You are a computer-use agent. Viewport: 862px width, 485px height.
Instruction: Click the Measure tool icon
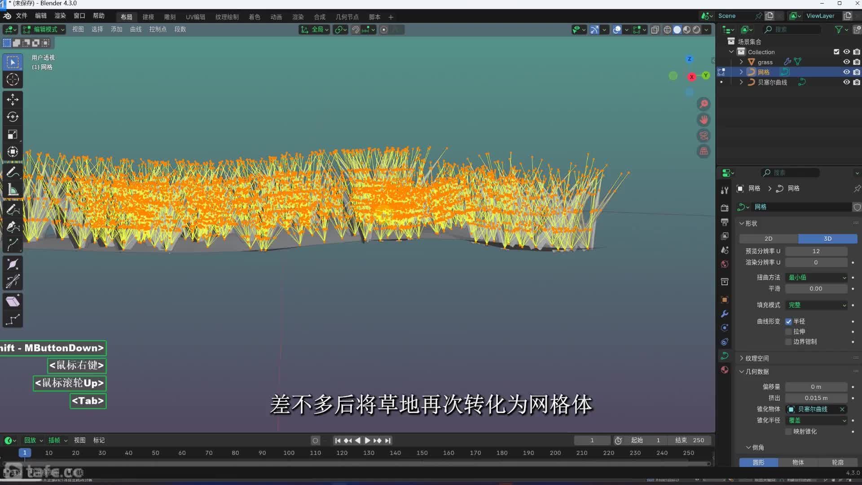(13, 190)
